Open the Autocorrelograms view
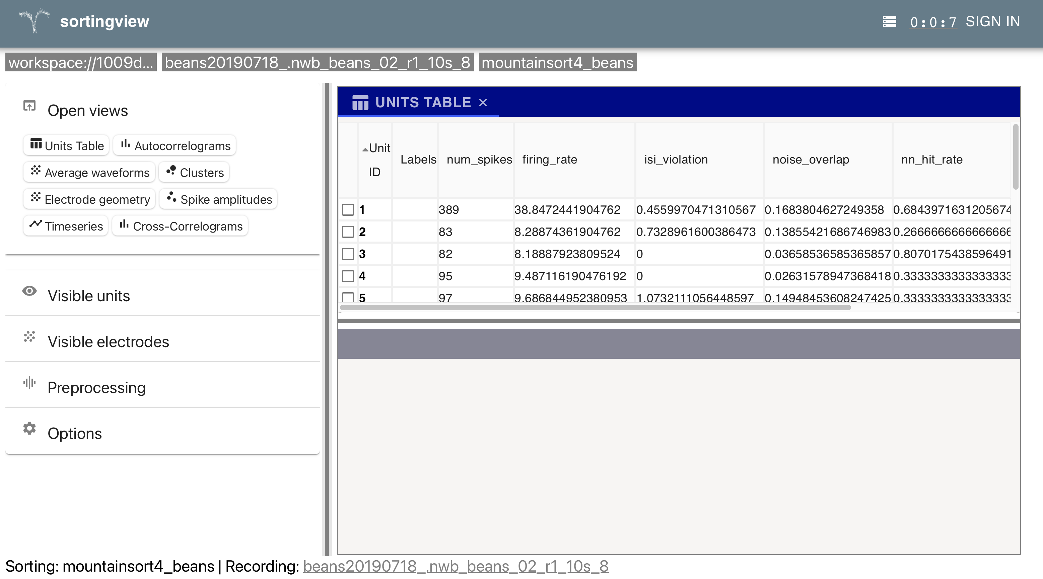Image resolution: width=1043 pixels, height=579 pixels. (175, 145)
